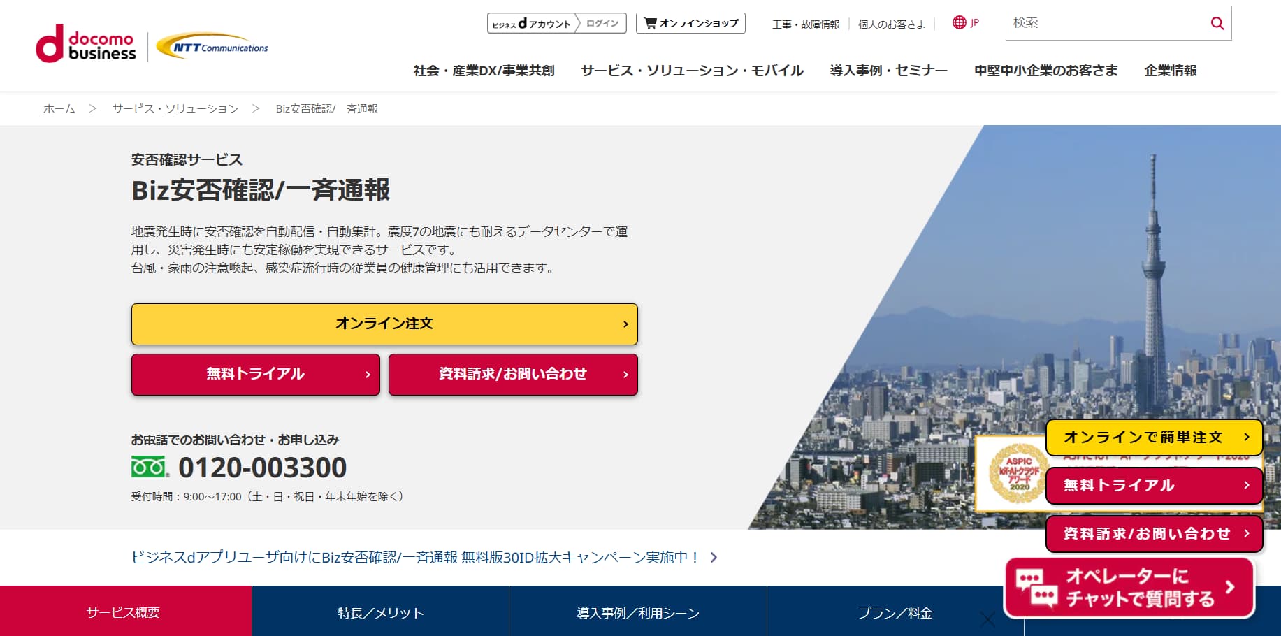Go to サービス・ソリューション breadcrumb

click(x=175, y=108)
